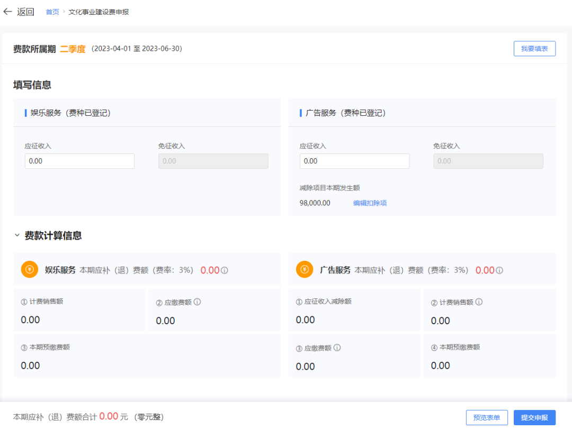The height and width of the screenshot is (430, 572).
Task: Submit declaration with 提交申报 button
Action: (534, 417)
